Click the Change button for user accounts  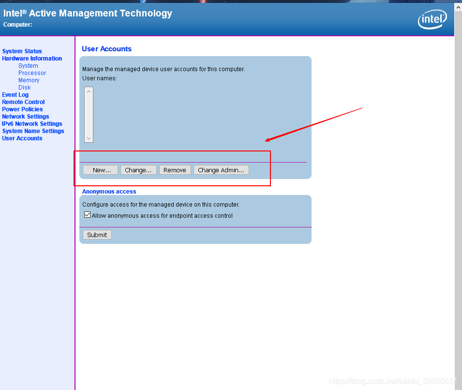click(138, 169)
